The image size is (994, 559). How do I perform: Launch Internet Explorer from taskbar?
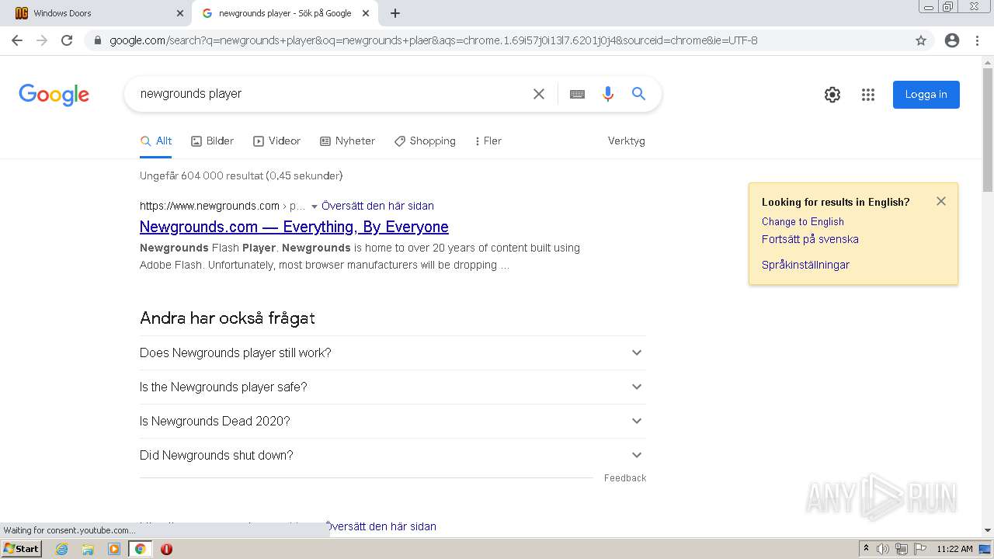click(x=62, y=549)
